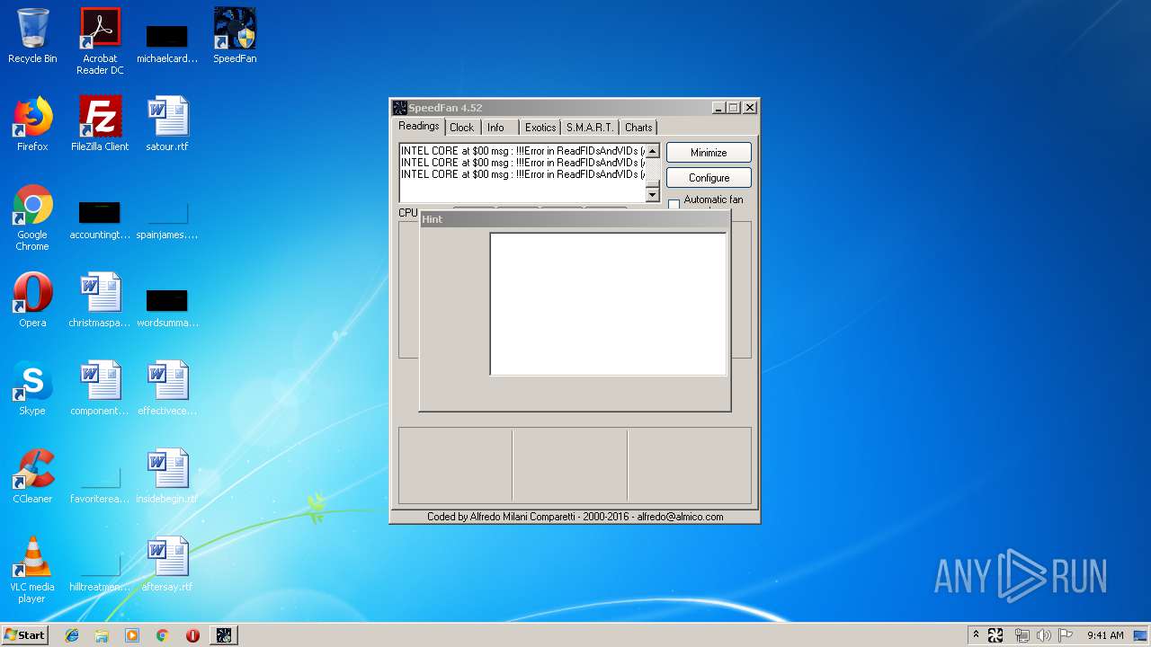This screenshot has width=1151, height=647.
Task: Open the component... Word document
Action: click(x=100, y=388)
